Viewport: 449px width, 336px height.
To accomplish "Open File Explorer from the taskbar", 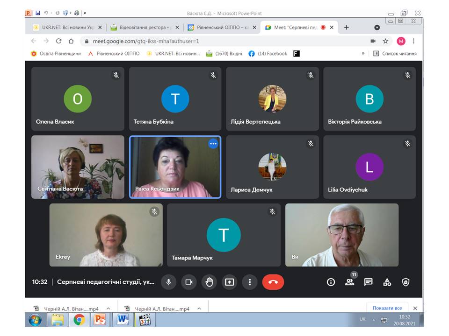I will pyautogui.click(x=58, y=320).
